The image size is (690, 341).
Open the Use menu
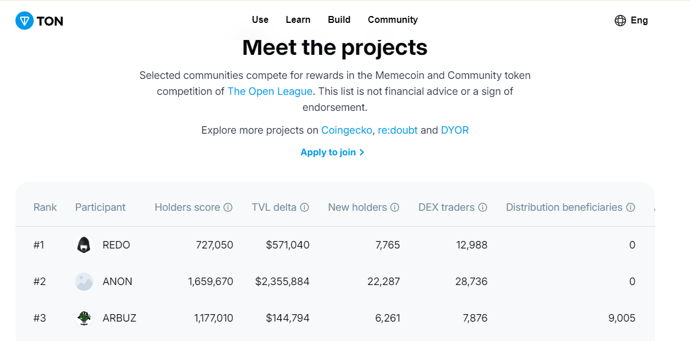pyautogui.click(x=260, y=19)
